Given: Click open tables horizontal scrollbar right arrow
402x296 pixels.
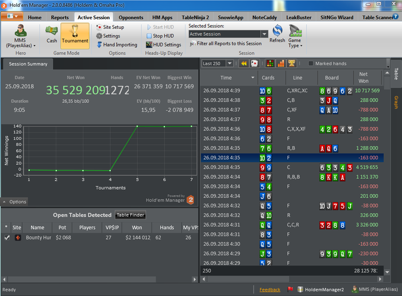Looking at the screenshot, I should click(x=195, y=279).
